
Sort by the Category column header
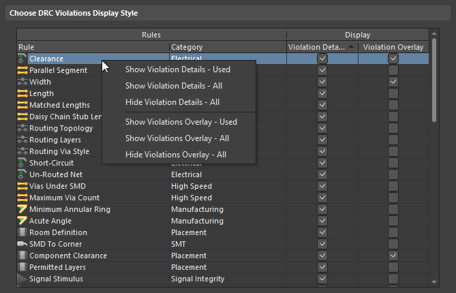pos(228,47)
